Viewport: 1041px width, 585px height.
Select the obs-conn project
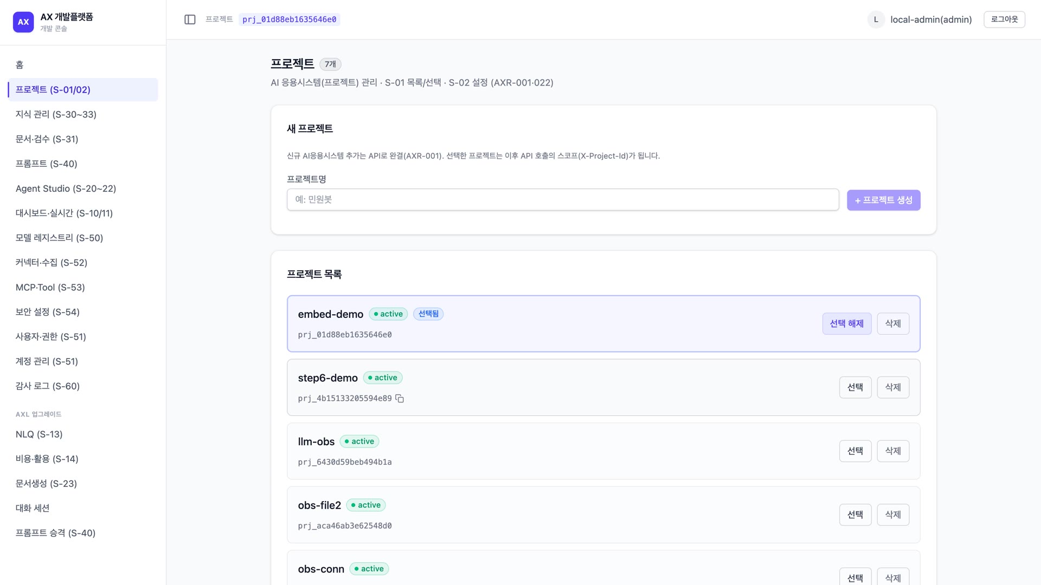click(855, 577)
